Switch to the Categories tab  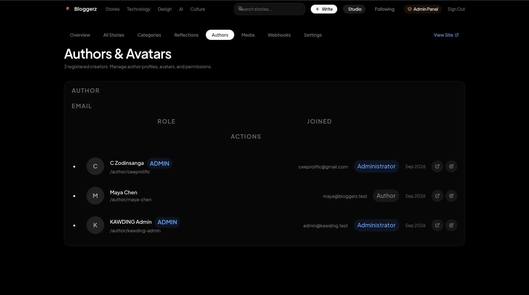pyautogui.click(x=149, y=35)
